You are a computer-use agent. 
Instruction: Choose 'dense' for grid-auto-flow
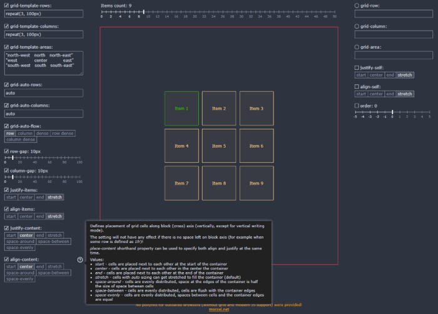[x=43, y=134]
